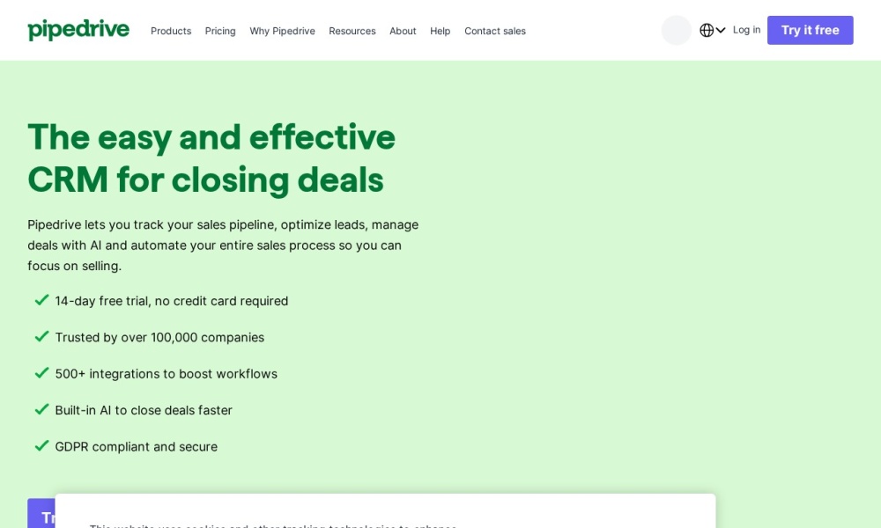Open the Help link

(440, 31)
